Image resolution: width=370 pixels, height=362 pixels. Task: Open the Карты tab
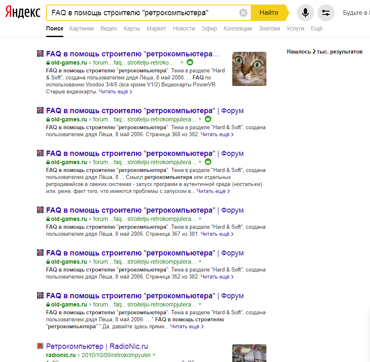point(132,28)
